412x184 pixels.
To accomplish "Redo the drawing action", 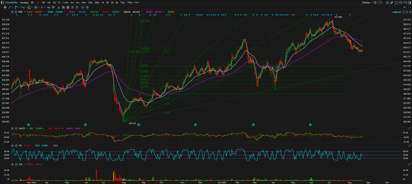I will pyautogui.click(x=410, y=7).
